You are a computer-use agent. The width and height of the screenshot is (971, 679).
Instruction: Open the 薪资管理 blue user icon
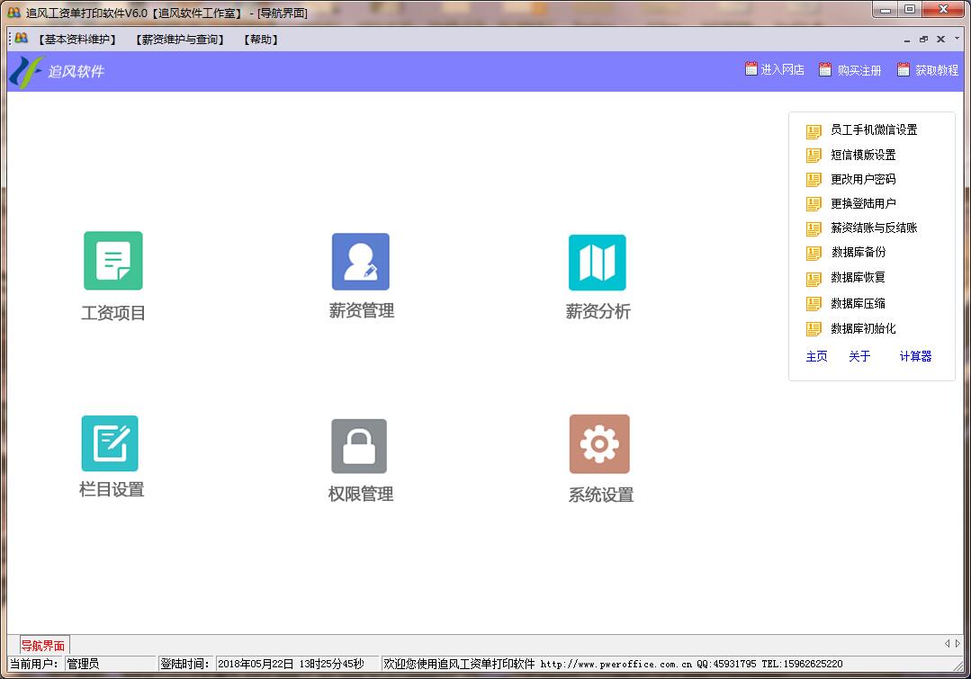click(361, 262)
